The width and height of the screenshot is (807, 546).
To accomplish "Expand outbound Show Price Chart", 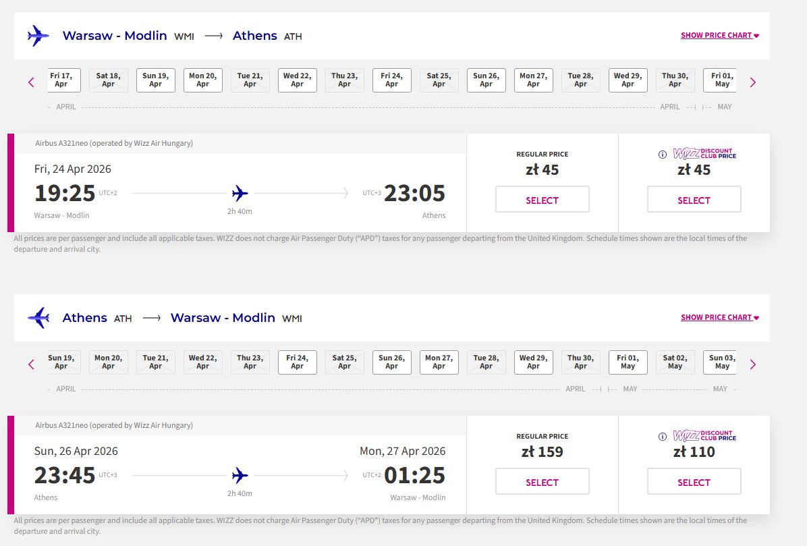I will tap(719, 36).
